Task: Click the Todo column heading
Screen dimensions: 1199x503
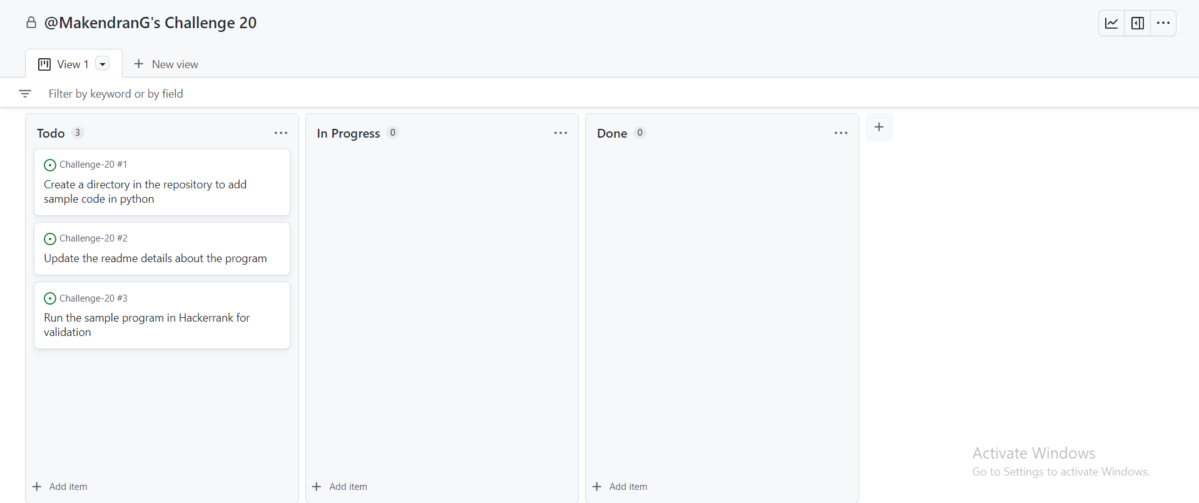Action: [51, 133]
